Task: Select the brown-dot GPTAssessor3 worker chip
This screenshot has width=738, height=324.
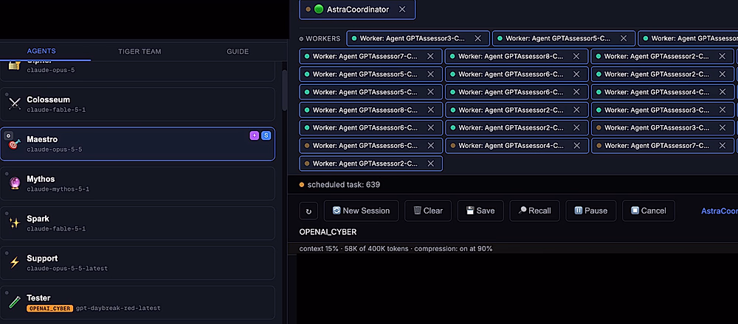Action: pyautogui.click(x=663, y=127)
